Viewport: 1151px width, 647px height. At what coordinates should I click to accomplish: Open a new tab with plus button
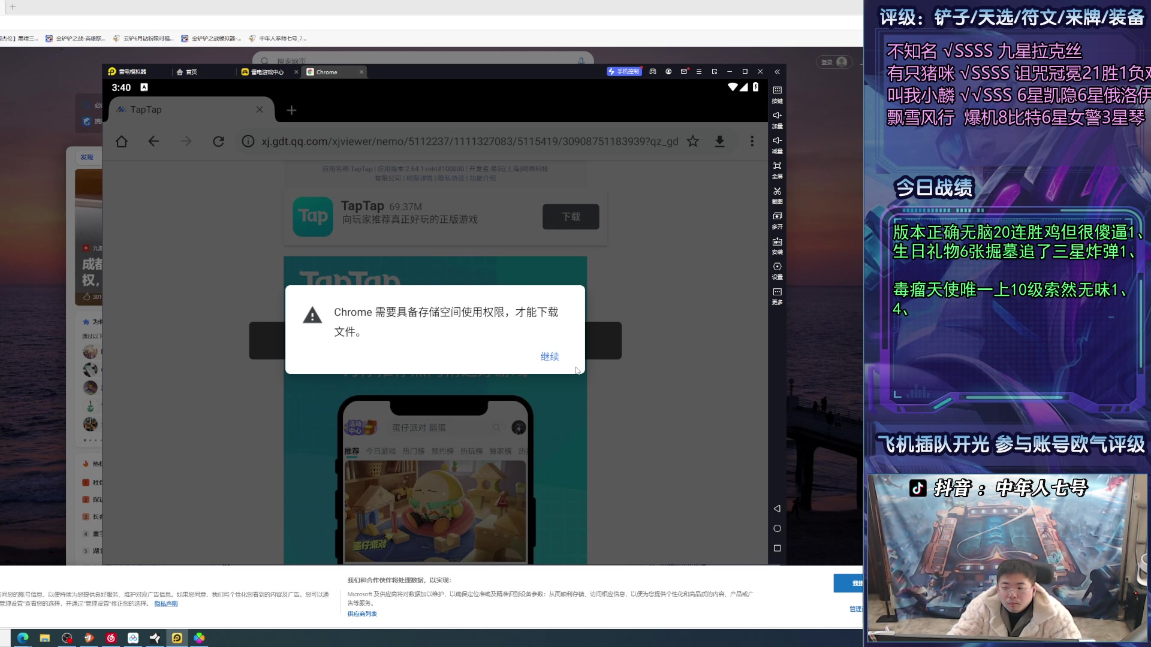click(x=291, y=110)
